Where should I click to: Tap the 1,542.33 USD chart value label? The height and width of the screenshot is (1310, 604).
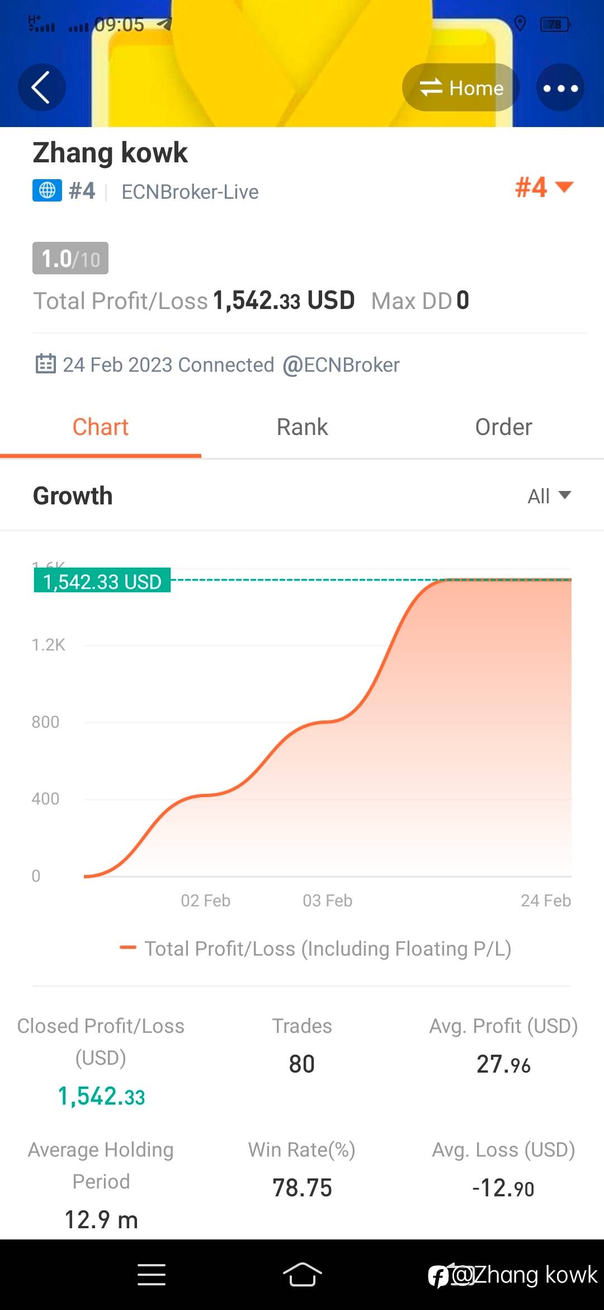tap(102, 582)
